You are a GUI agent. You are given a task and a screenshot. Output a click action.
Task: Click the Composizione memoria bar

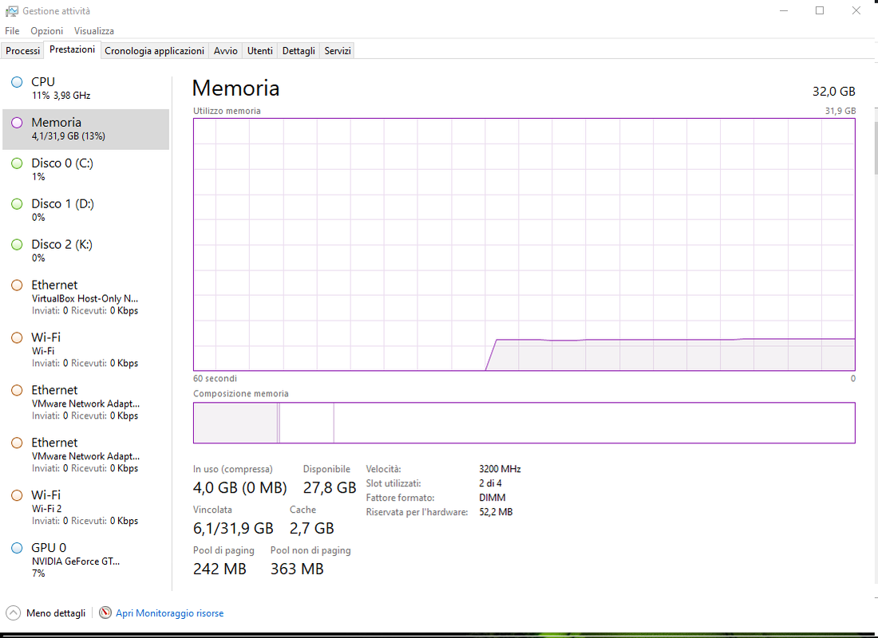[524, 423]
